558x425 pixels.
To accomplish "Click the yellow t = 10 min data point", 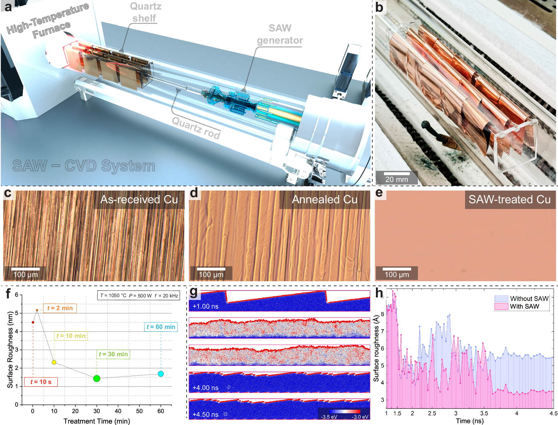I will [54, 362].
